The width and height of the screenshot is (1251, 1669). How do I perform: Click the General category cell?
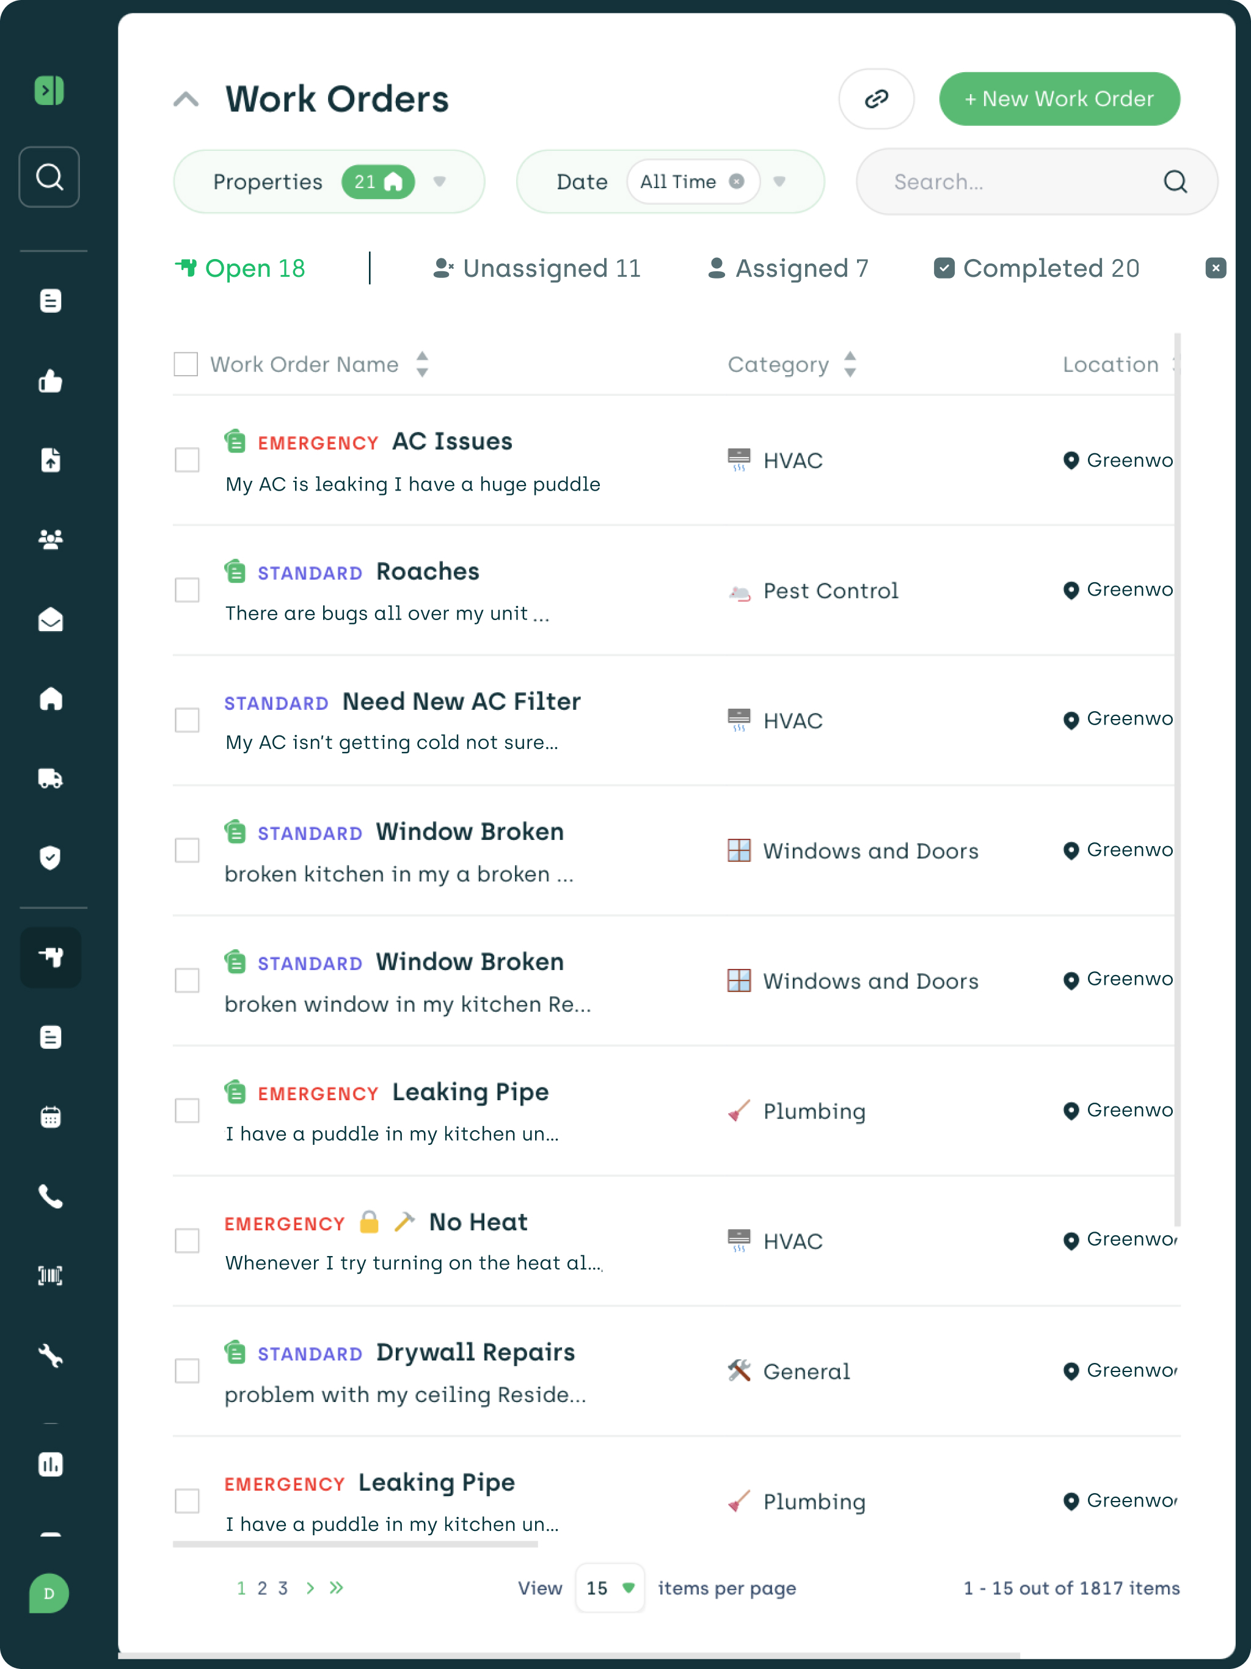pos(789,1371)
